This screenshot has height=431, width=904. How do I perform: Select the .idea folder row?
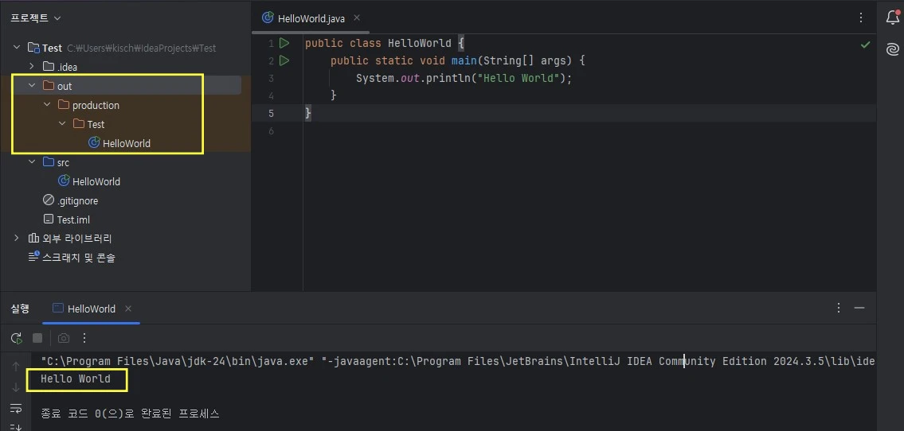pos(126,67)
